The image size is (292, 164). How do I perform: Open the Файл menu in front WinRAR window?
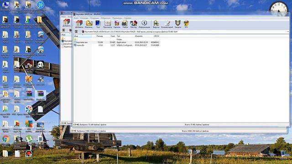(x=76, y=18)
